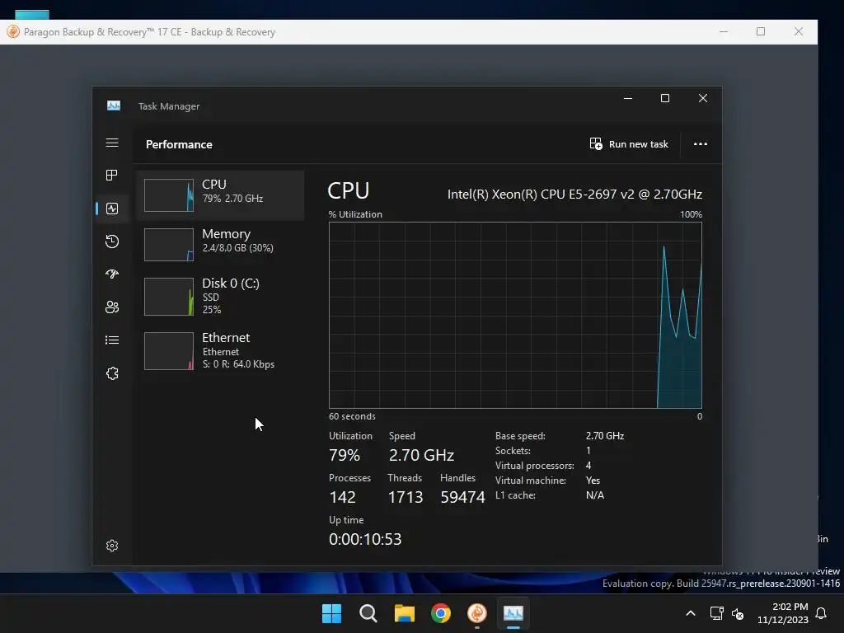The height and width of the screenshot is (633, 844).
Task: Maximize the Paragon Backup & Recovery window
Action: coord(761,32)
